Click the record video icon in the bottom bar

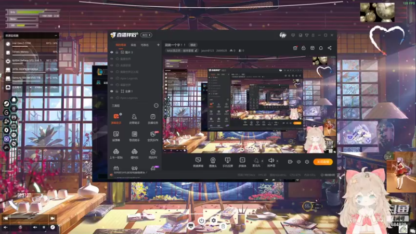290,162
